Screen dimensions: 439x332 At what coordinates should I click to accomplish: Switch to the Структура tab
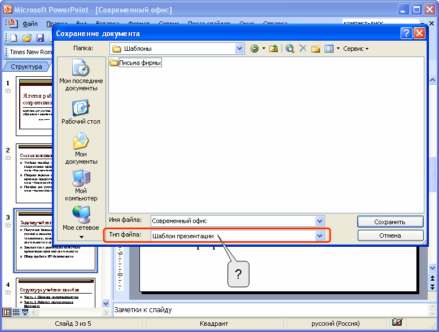pos(27,67)
